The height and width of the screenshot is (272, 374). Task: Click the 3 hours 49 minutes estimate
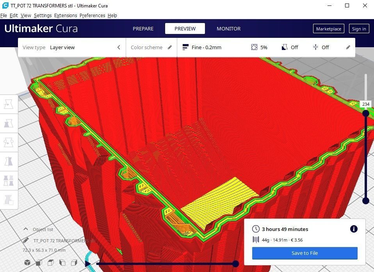pos(285,229)
